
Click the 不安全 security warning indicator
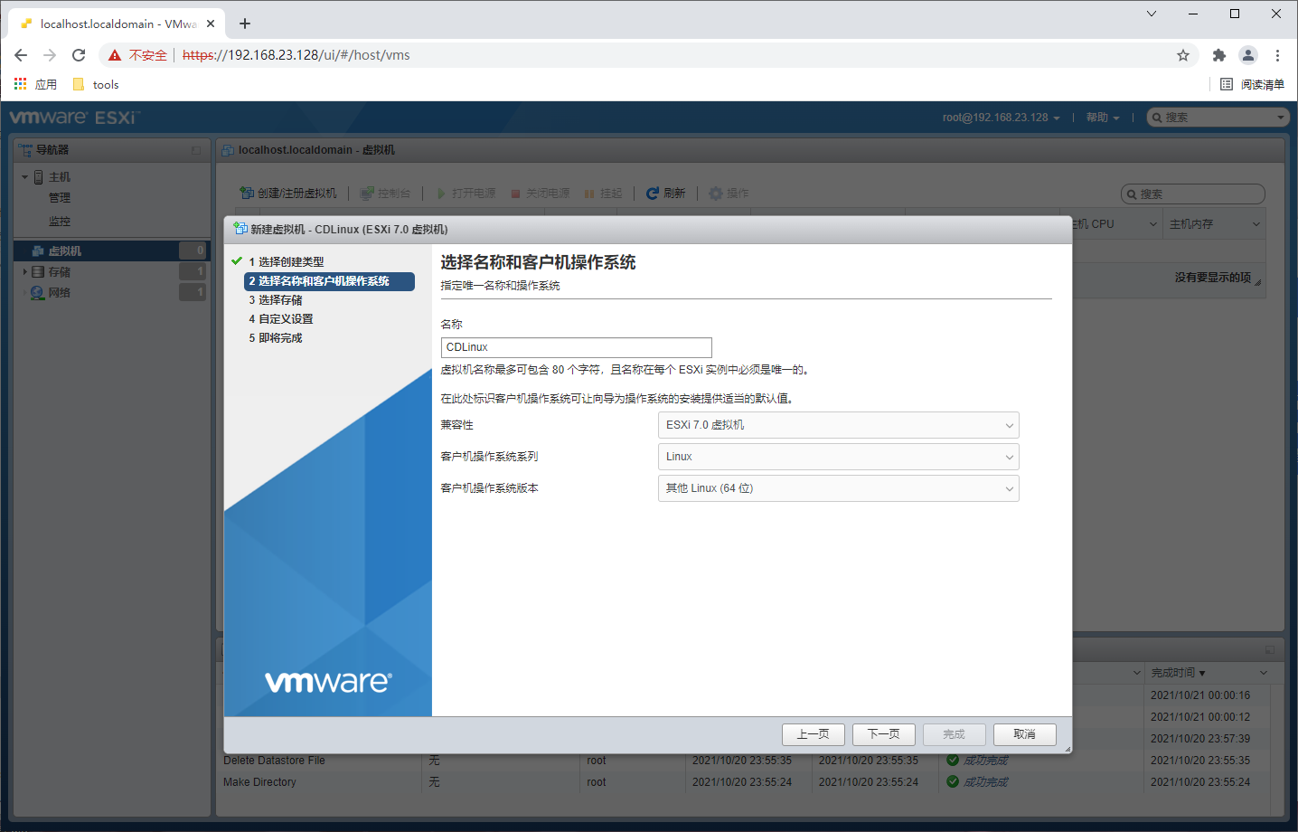click(x=137, y=55)
